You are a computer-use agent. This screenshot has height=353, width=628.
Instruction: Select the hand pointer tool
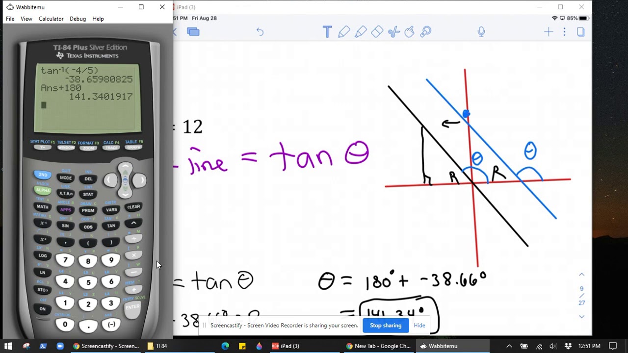point(410,32)
